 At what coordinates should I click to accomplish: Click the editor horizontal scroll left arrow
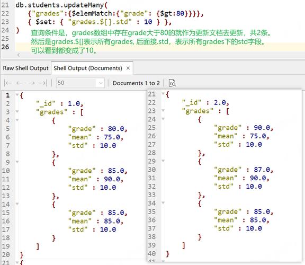click(x=19, y=55)
